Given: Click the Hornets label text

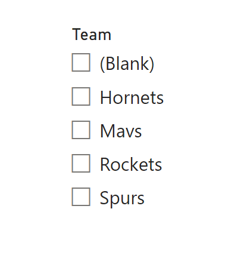Looking at the screenshot, I should 132,97.
